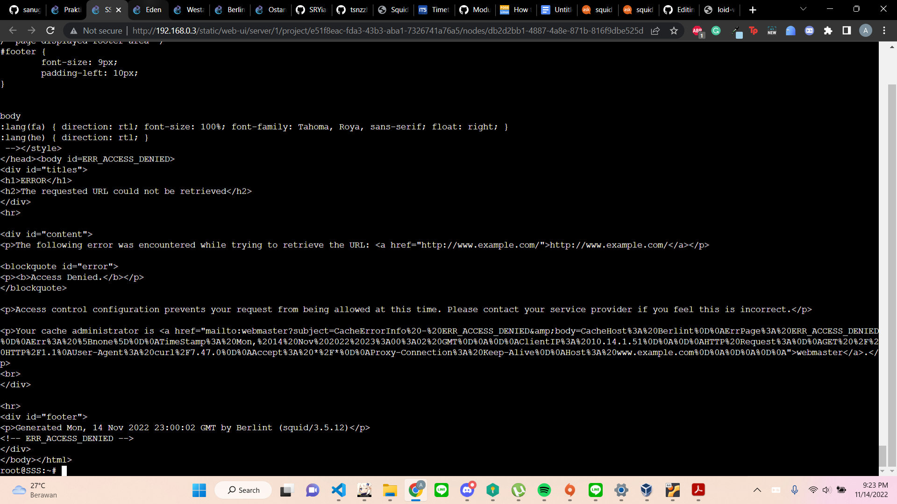Open the AdBlock Plus extension
The height and width of the screenshot is (504, 897).
click(697, 30)
